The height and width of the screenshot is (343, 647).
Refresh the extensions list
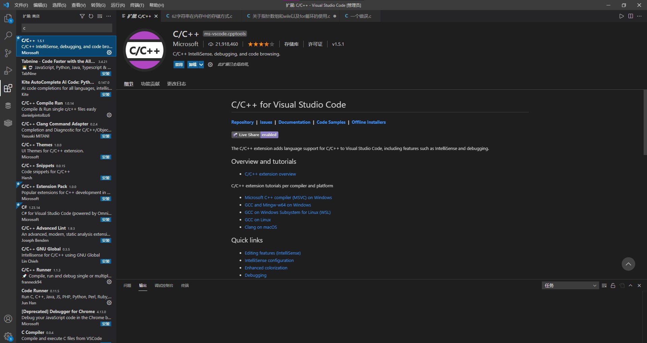[x=91, y=16]
